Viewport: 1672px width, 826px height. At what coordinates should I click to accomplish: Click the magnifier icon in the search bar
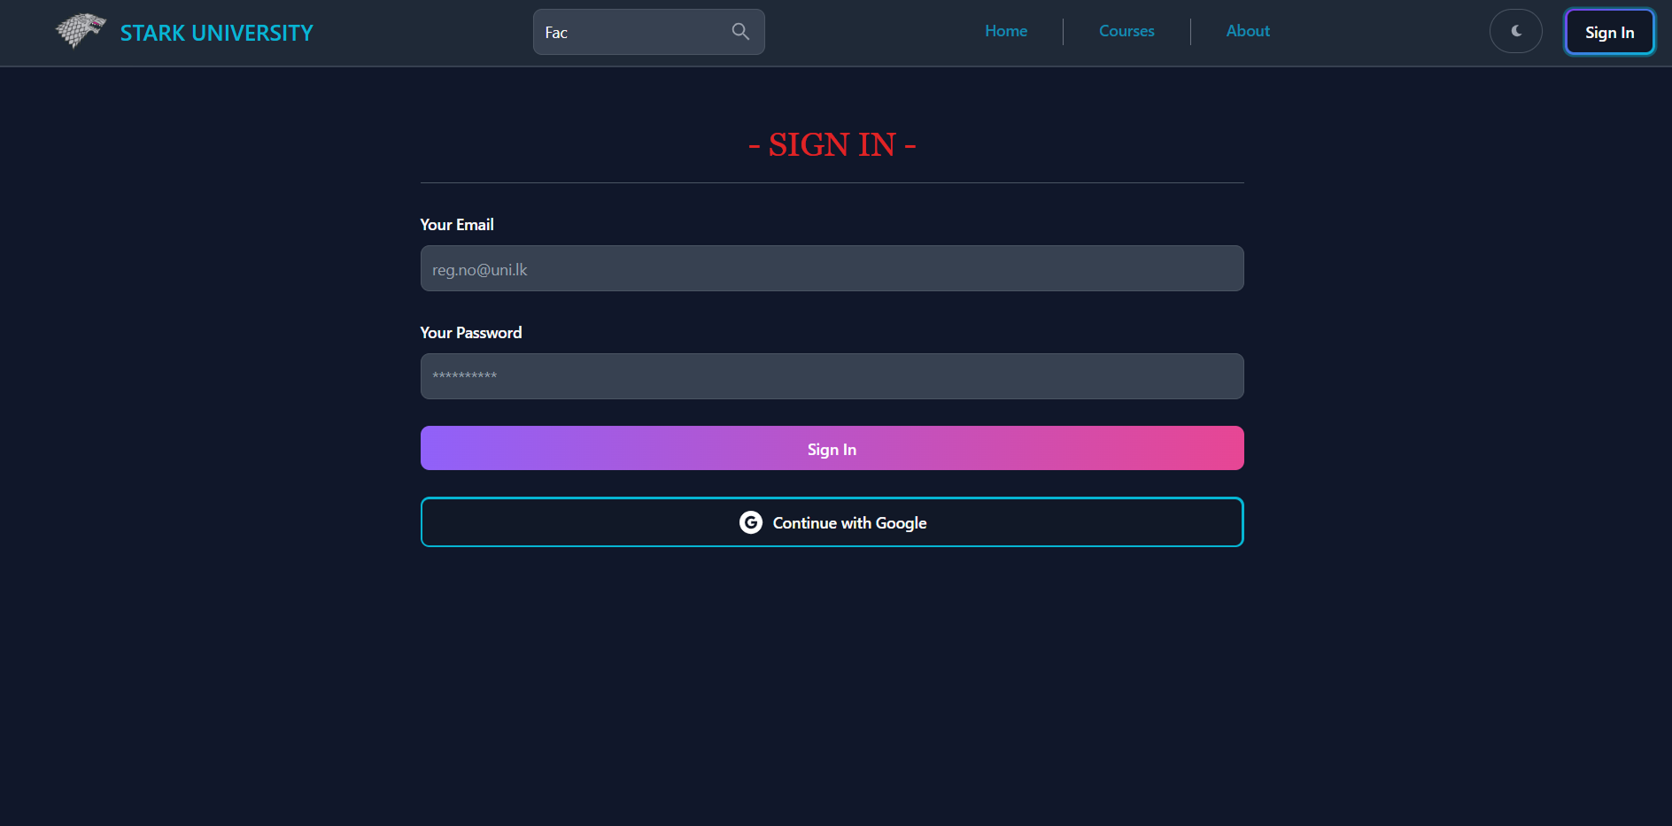click(740, 32)
